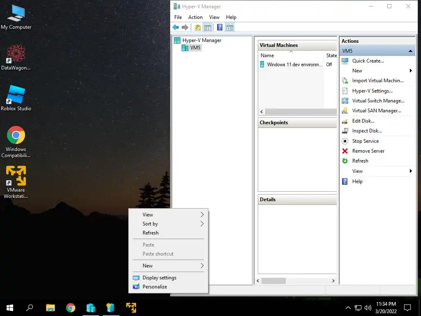Viewport: 421px width, 316px height.
Task: Select Windows 11 dev environment virtual machine
Action: click(291, 65)
